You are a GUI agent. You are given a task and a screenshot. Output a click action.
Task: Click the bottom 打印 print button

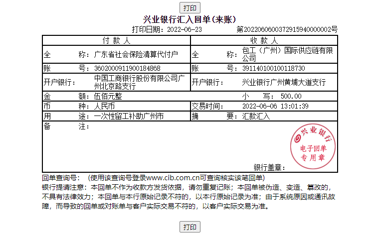point(189,227)
